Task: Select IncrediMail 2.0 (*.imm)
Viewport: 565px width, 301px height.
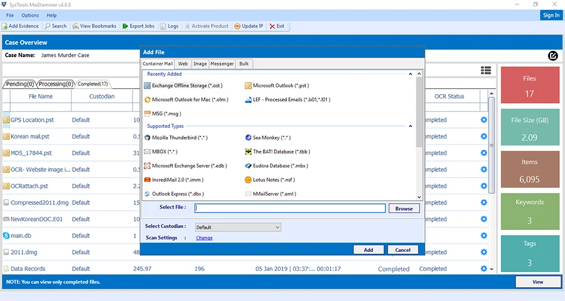Action: point(174,180)
